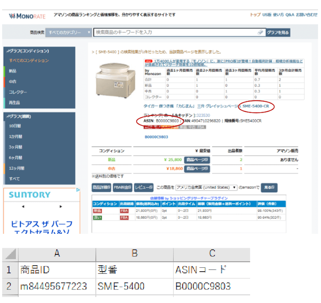Select コレクター in graph condition menu
The width and height of the screenshot is (321, 303).
pos(18,92)
